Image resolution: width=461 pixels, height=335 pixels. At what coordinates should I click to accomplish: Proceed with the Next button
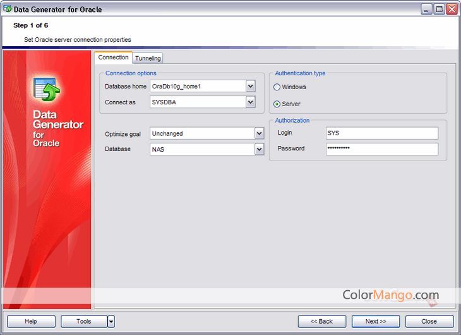tap(376, 322)
